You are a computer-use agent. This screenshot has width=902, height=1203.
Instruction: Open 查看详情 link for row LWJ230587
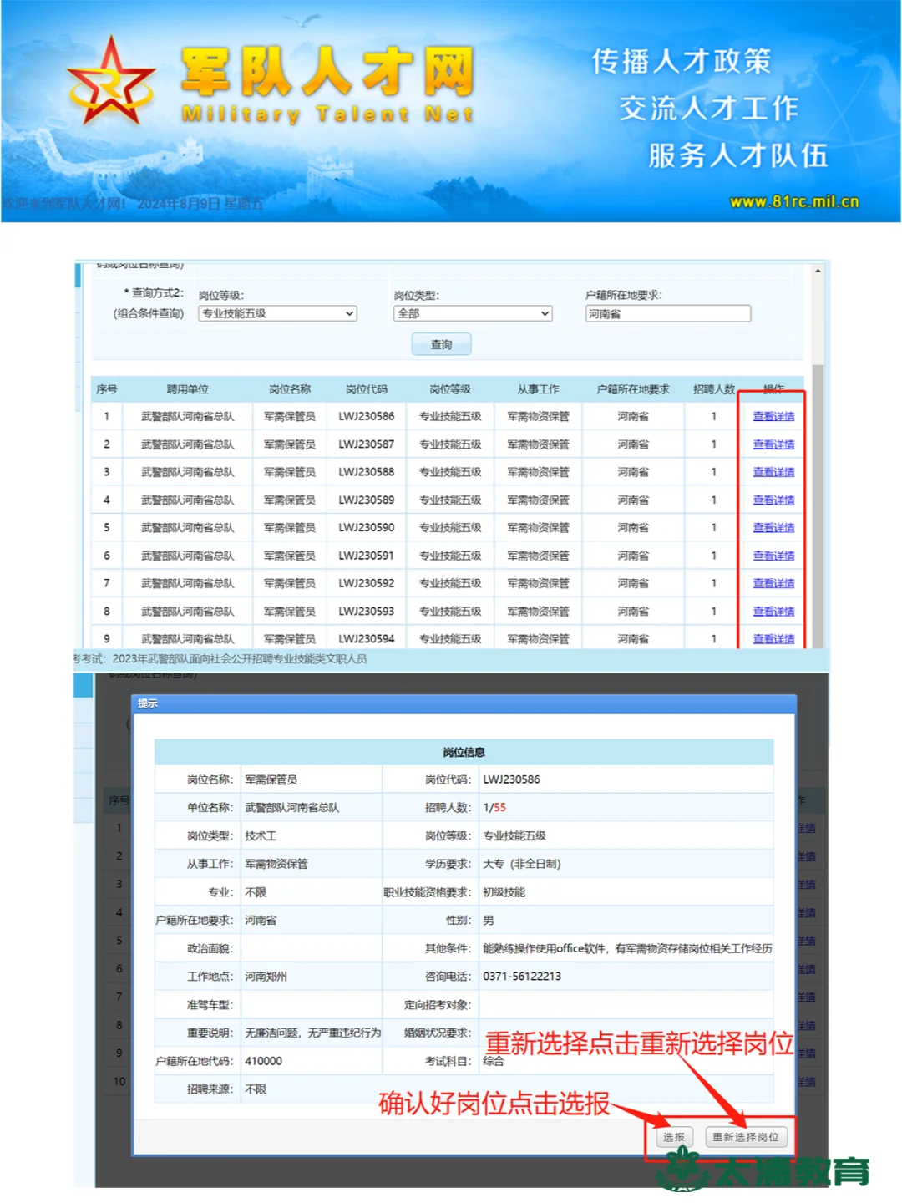(773, 444)
